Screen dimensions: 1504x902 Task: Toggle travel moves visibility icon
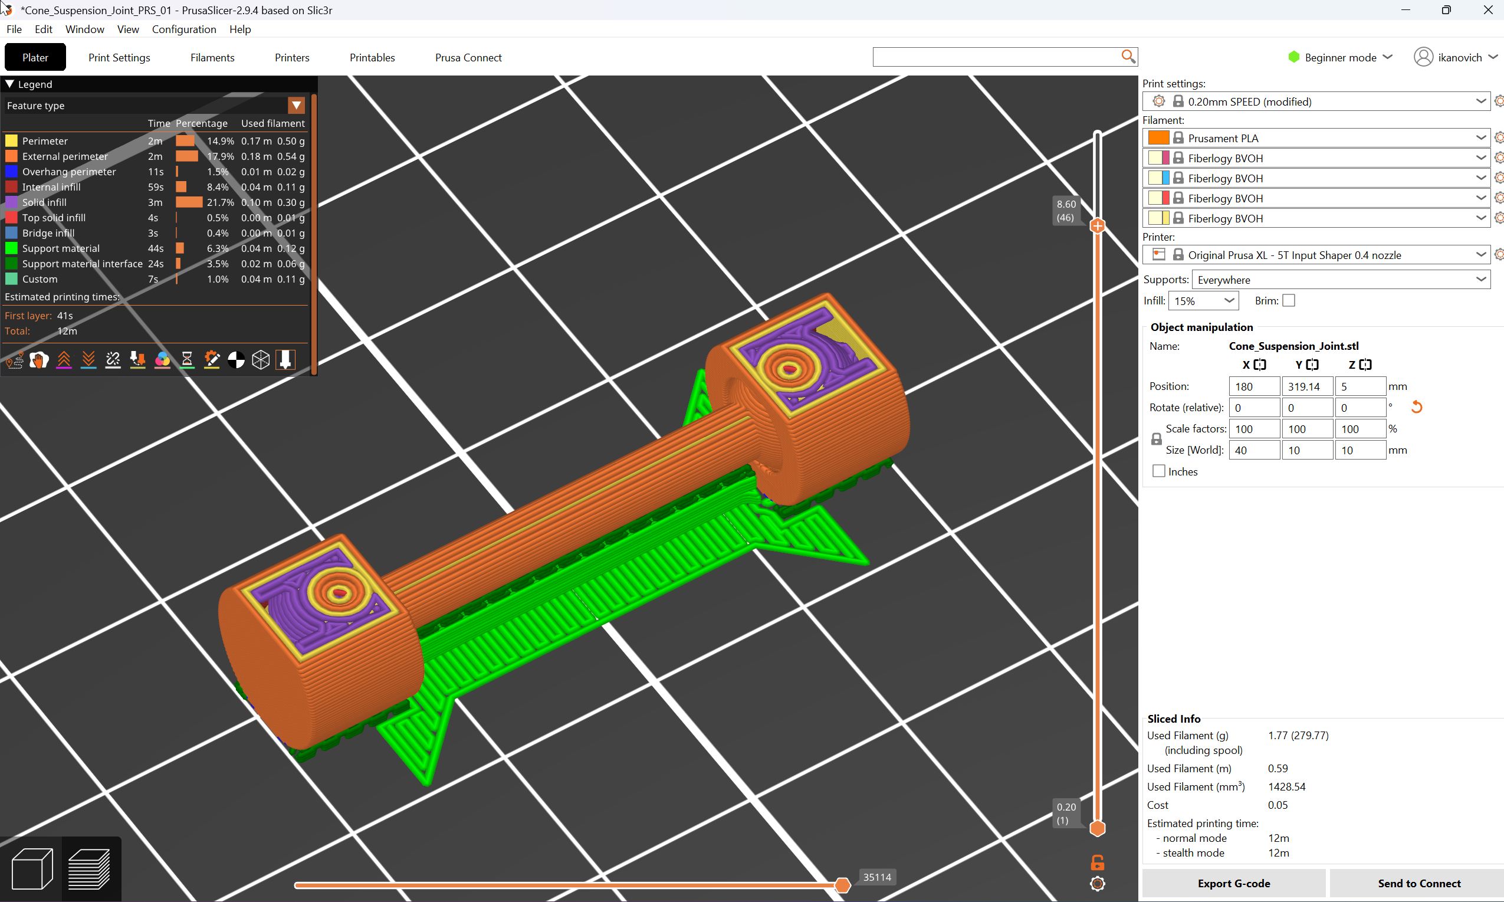pos(15,360)
